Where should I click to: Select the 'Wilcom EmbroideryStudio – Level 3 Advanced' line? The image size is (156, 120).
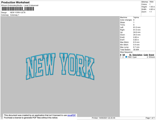coord(20,5)
